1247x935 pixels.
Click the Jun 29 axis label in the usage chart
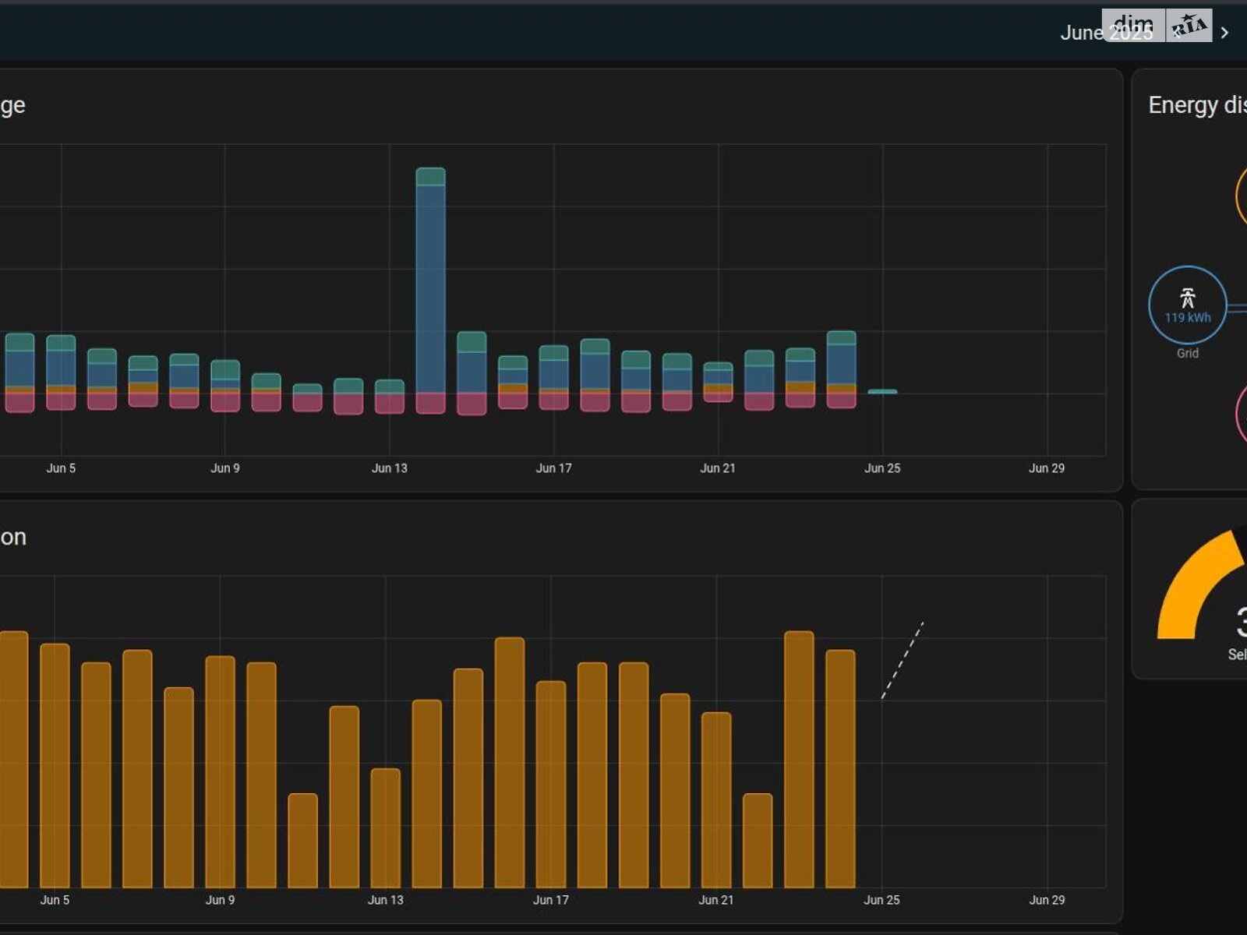tap(1047, 468)
